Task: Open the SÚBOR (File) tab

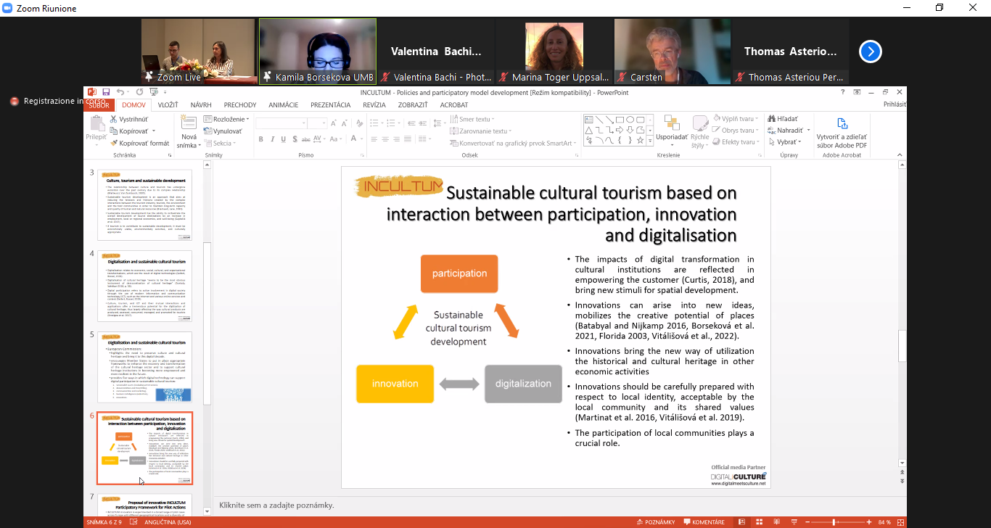Action: [x=99, y=105]
